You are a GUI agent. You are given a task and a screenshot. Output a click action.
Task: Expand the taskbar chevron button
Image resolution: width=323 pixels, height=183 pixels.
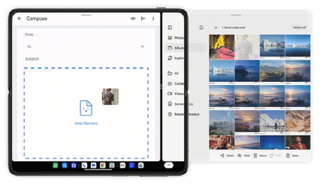point(169,165)
